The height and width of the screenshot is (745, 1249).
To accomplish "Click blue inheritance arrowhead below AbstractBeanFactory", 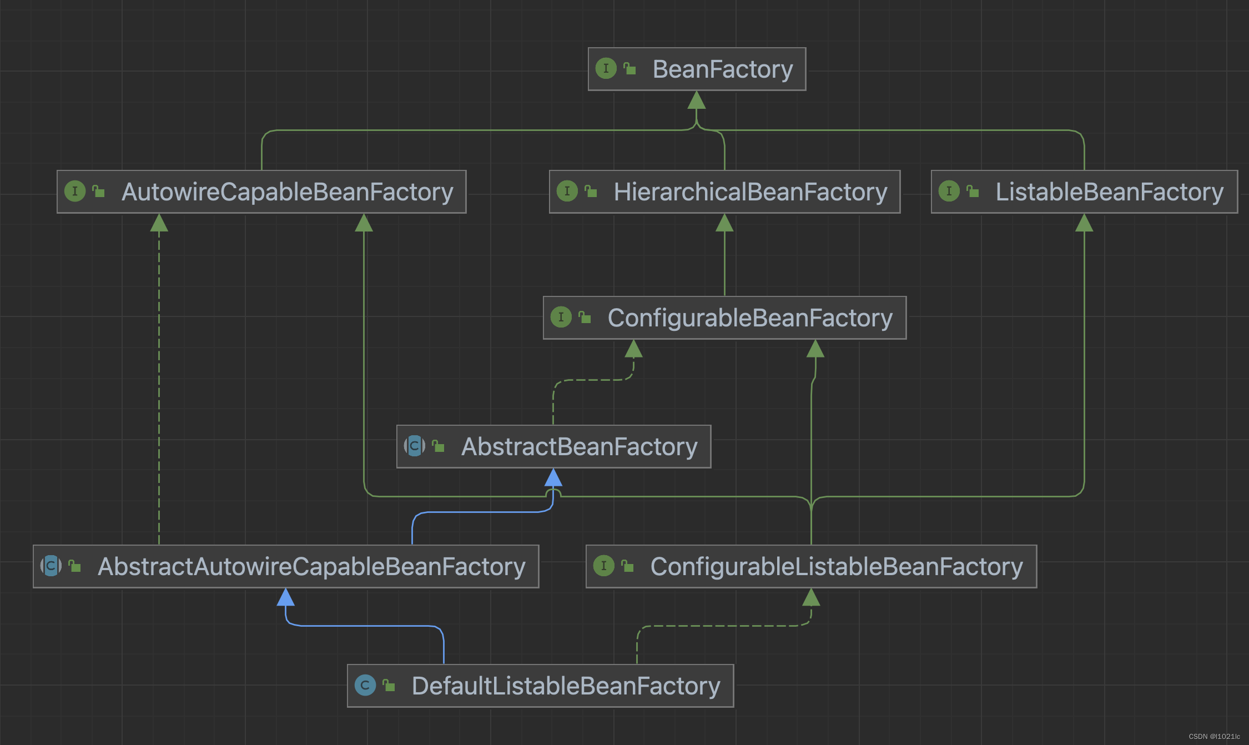I will (553, 477).
